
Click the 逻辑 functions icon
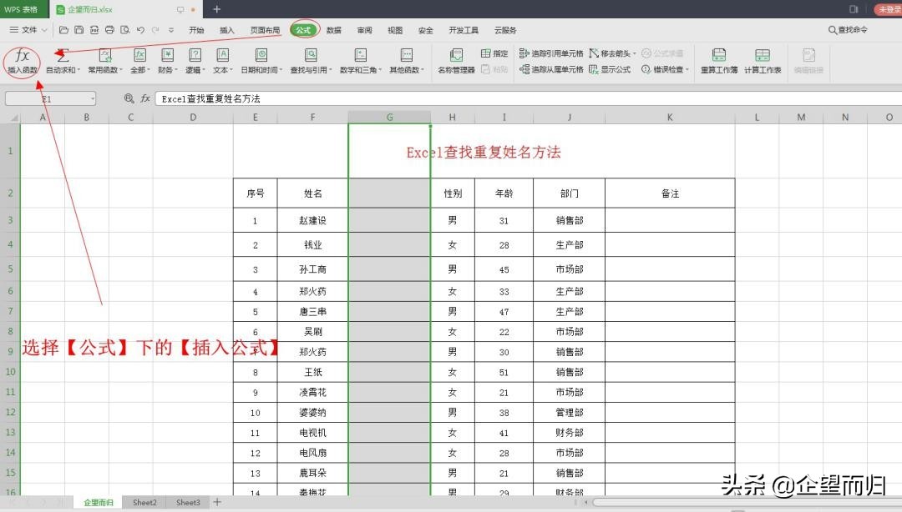click(195, 56)
